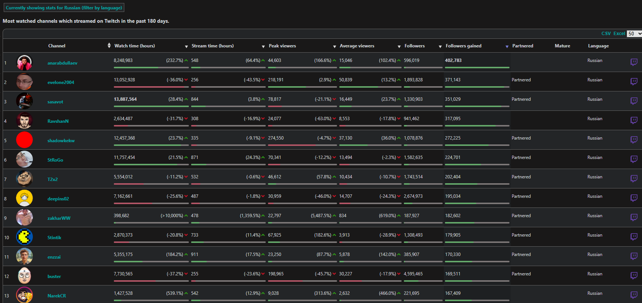Viewport: 642px width, 303px height.
Task: Open Twitch icon in shadowkekw row
Action: click(634, 140)
